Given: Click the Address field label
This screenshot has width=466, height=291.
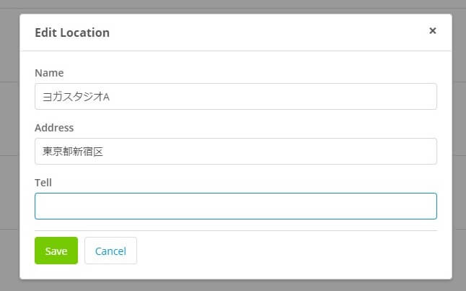Looking at the screenshot, I should [x=54, y=128].
